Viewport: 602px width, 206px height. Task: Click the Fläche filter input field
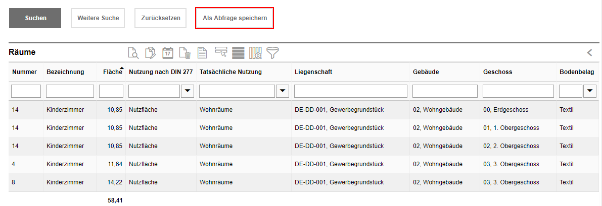111,91
